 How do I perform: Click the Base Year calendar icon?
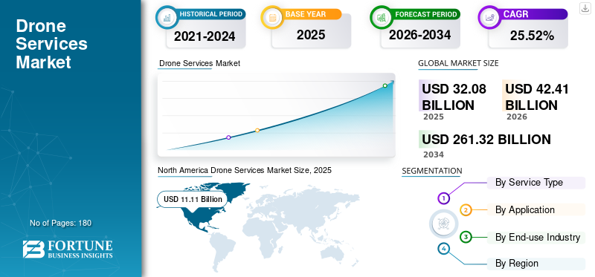(272, 17)
